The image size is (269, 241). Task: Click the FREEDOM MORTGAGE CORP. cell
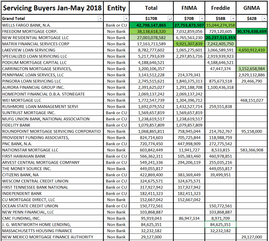coord(52,32)
